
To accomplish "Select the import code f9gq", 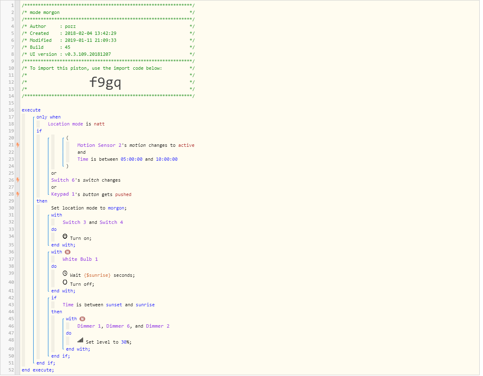I will [x=105, y=82].
